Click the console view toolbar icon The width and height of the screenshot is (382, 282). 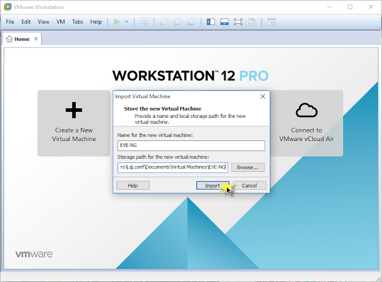pos(272,22)
